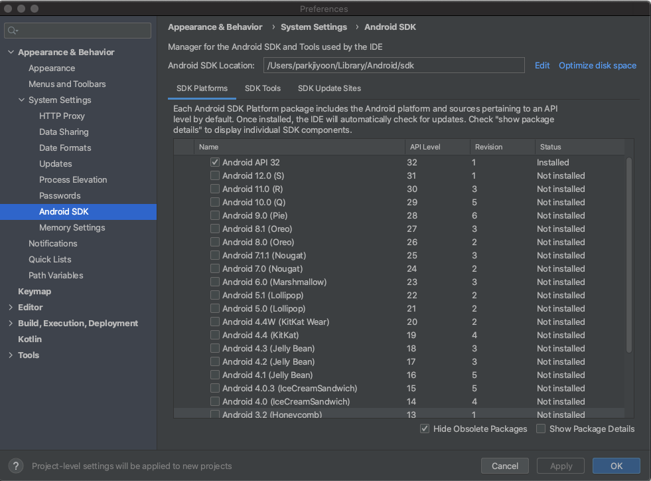The width and height of the screenshot is (651, 481).
Task: Open Keymap settings
Action: click(35, 292)
